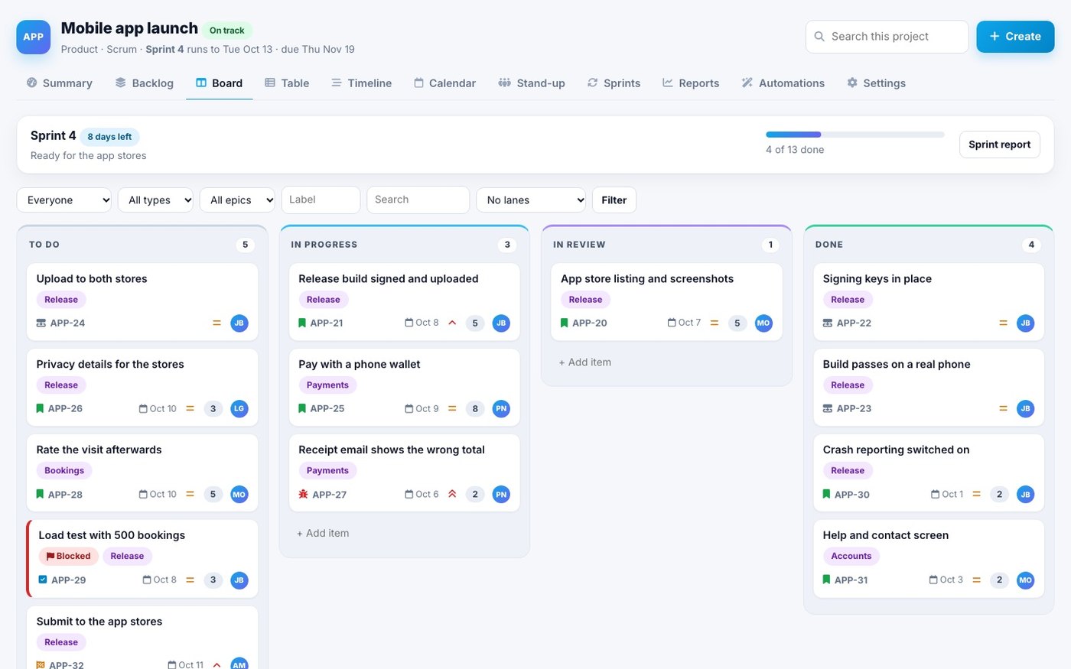Click the APP project logo icon
Image resolution: width=1071 pixels, height=669 pixels.
[34, 37]
